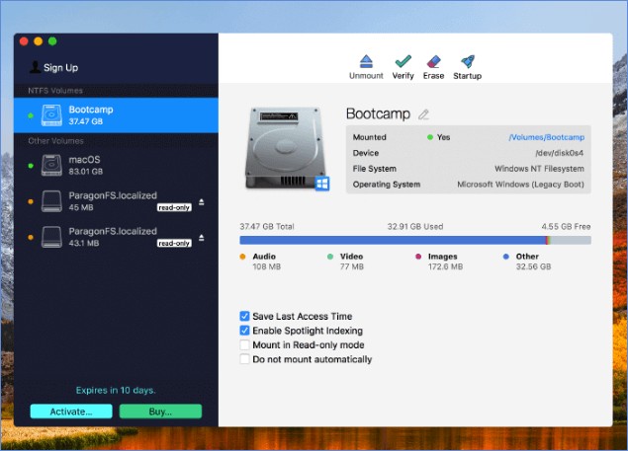Image resolution: width=628 pixels, height=451 pixels.
Task: Click the orange Audio legend dot
Action: coord(242,257)
